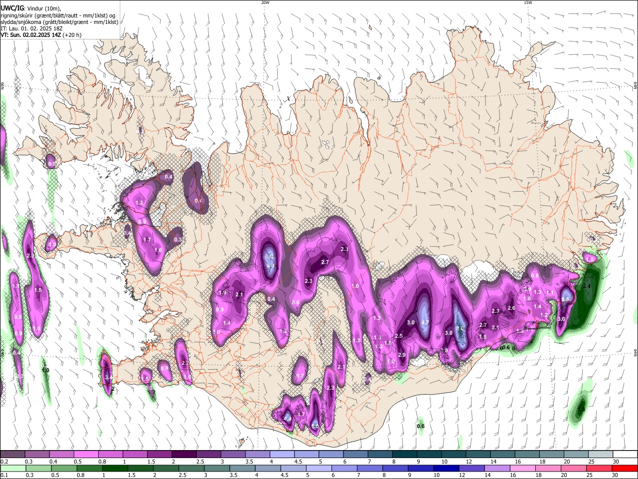Click the "5.5" value near the east coast
Screen dimensions: 638x479
click(x=565, y=299)
